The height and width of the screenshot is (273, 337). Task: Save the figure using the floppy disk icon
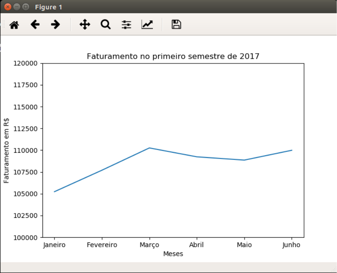176,25
